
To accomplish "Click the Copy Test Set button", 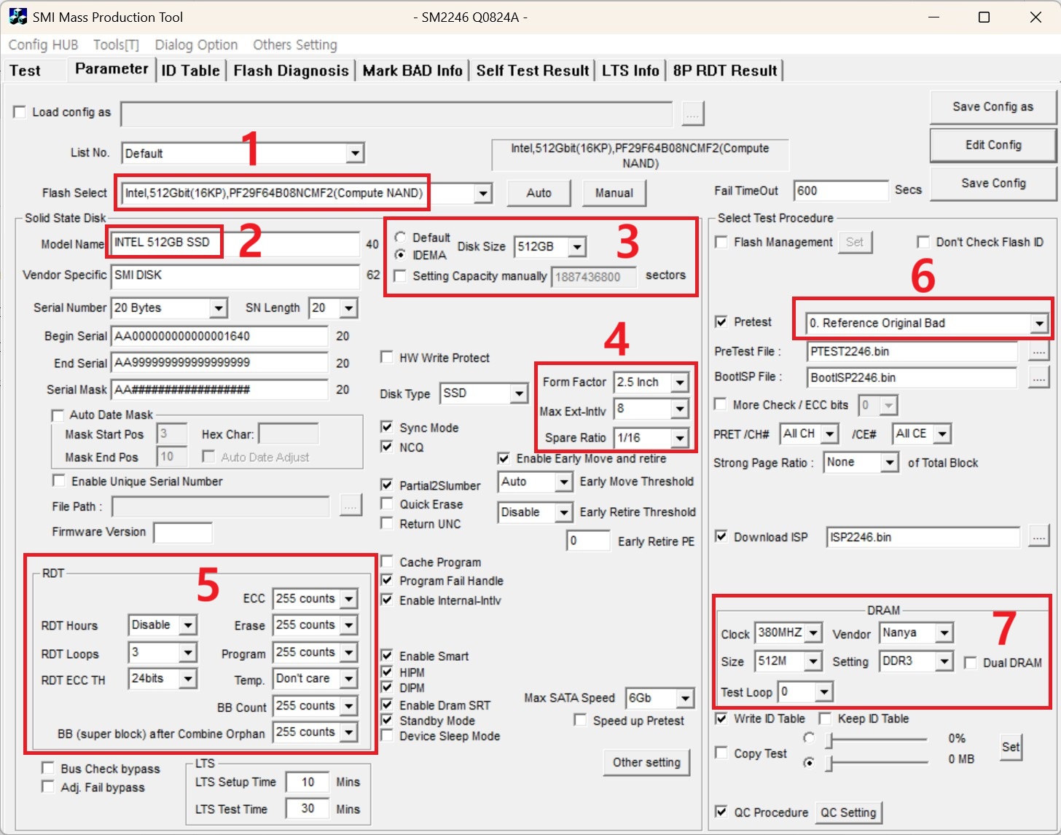I will point(1010,748).
